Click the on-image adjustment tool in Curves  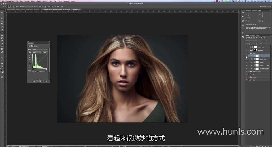pos(30,52)
